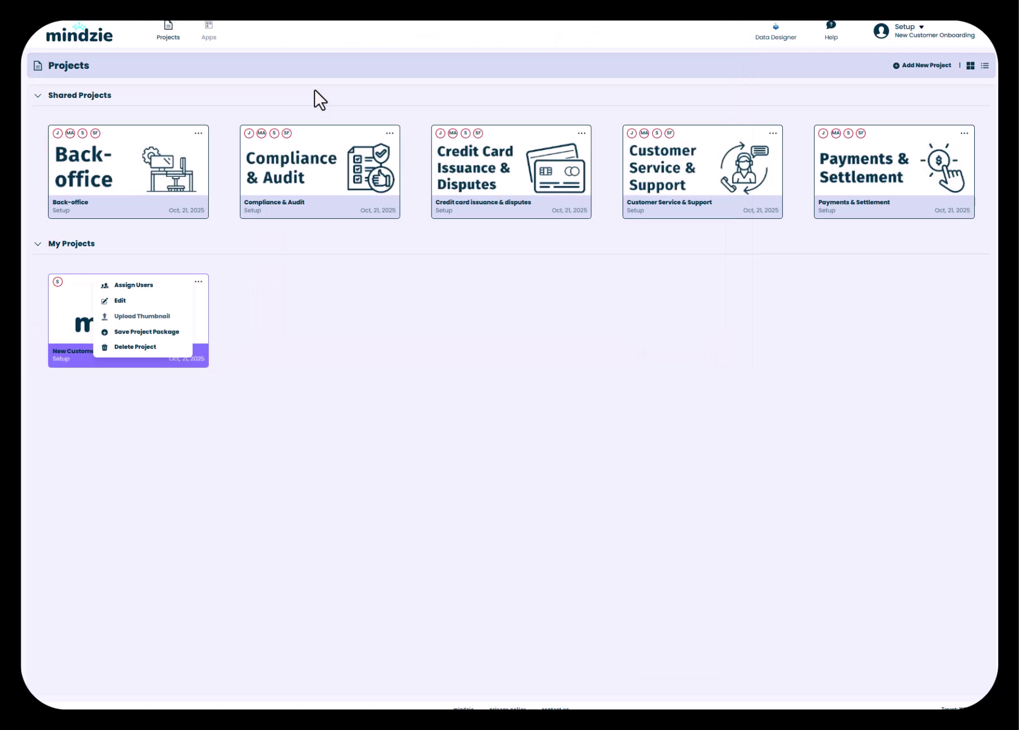Screen dimensions: 1019x730
Task: Open three-dot menu on Compliance & Audit card
Action: click(x=390, y=133)
